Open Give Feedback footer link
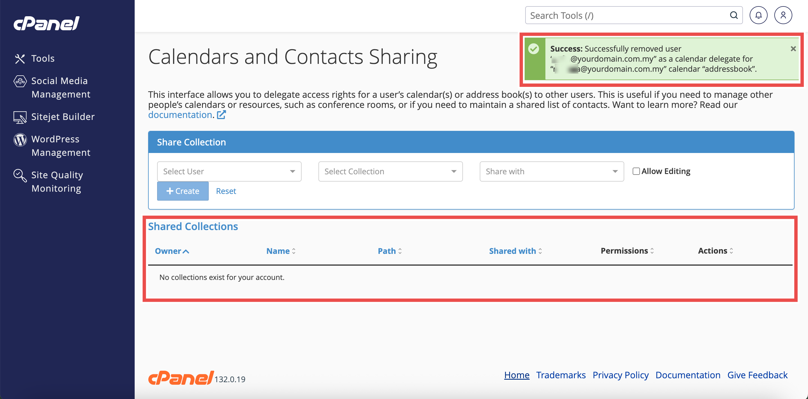Viewport: 808px width, 399px height. [x=757, y=375]
